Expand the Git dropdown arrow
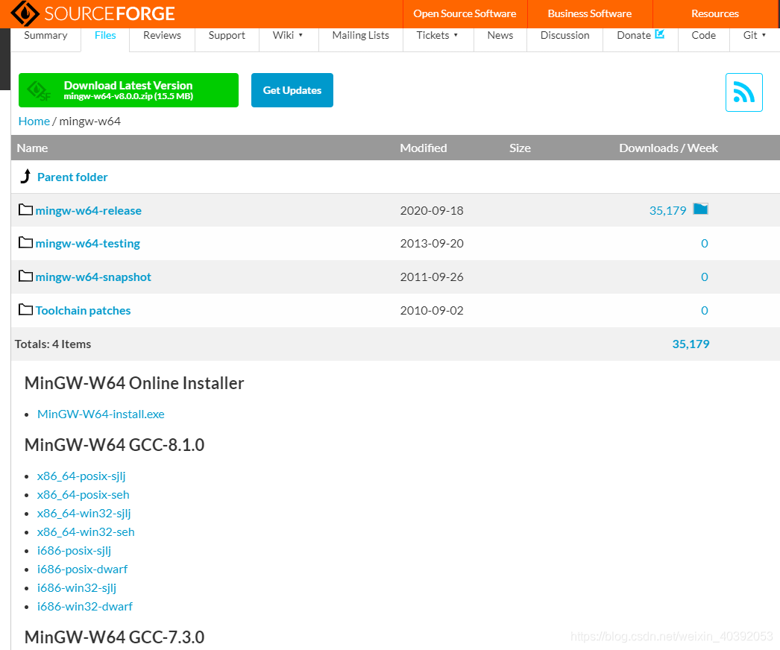The width and height of the screenshot is (780, 650). pyautogui.click(x=764, y=35)
